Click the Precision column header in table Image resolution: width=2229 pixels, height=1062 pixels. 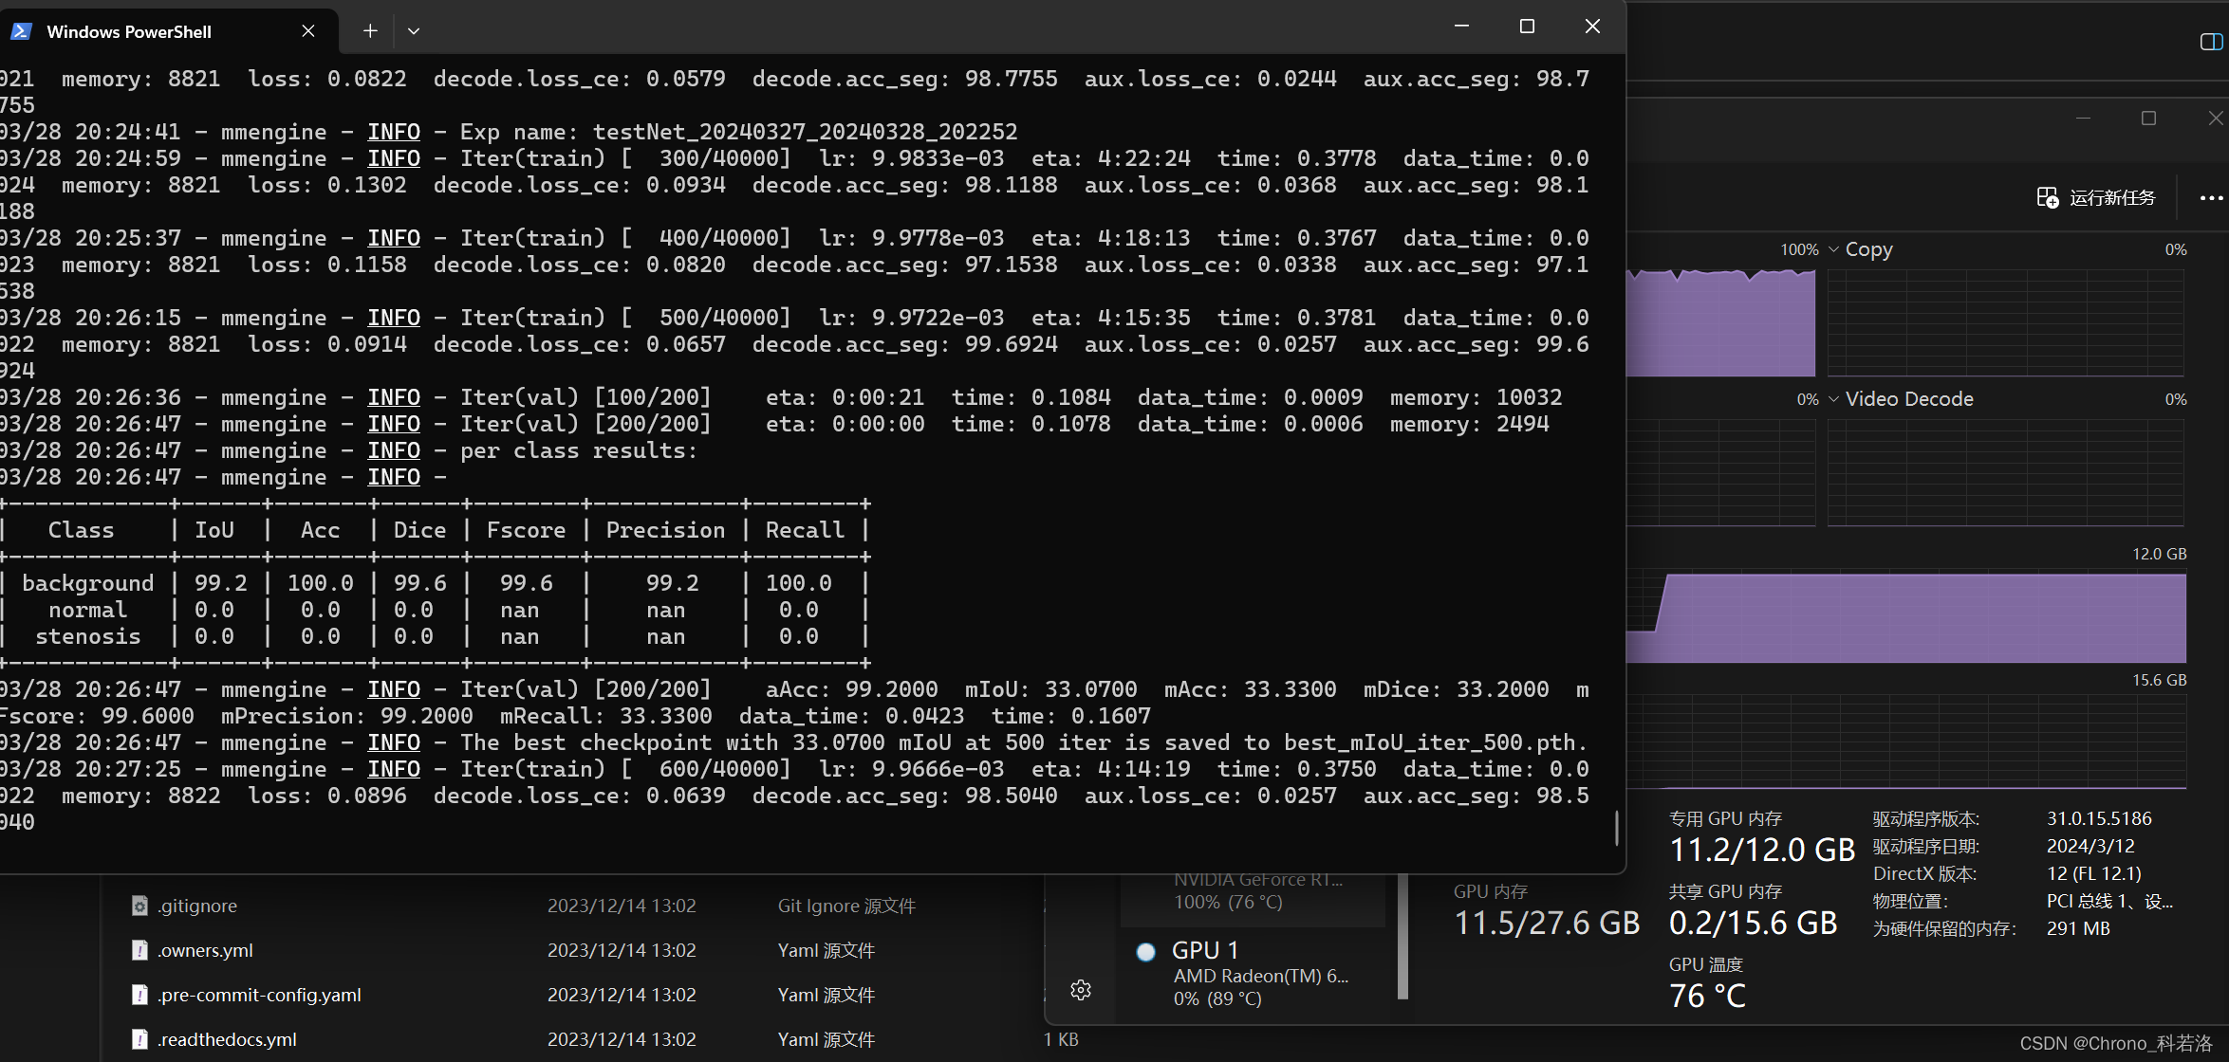tap(665, 530)
